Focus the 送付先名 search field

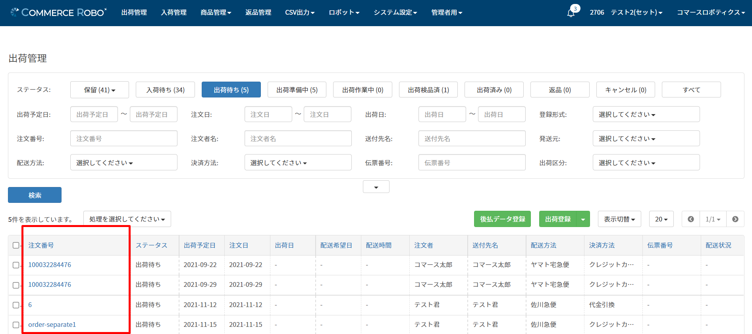(x=472, y=138)
